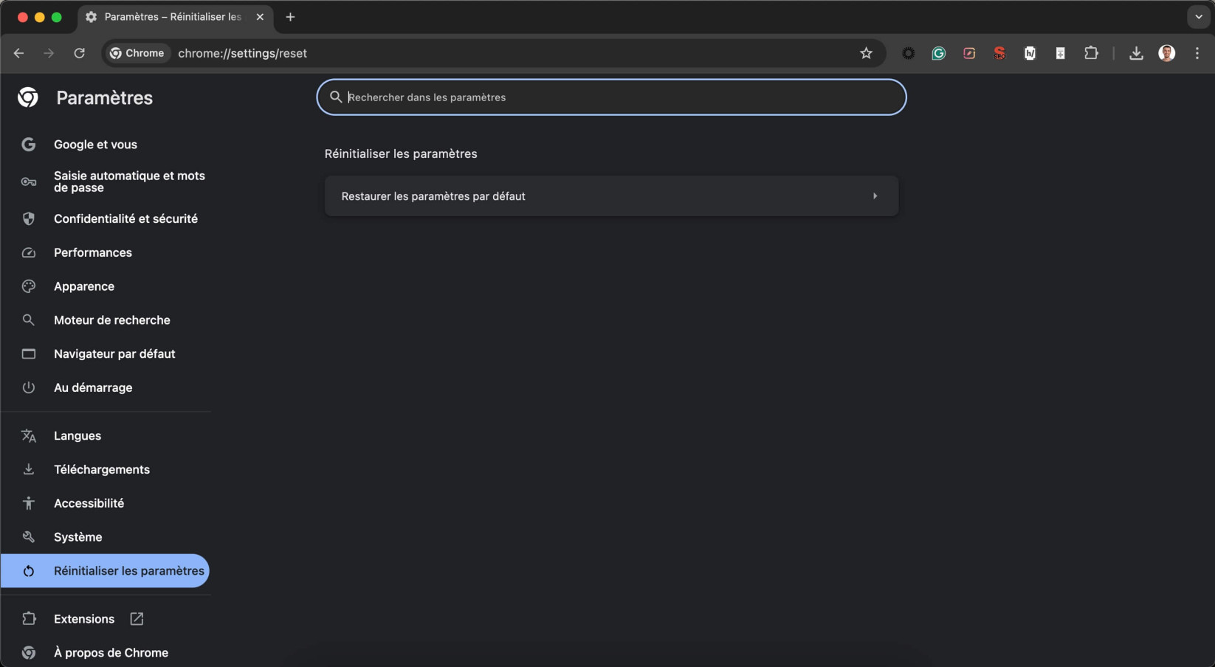The height and width of the screenshot is (667, 1215).
Task: Open the Grammarly extension
Action: tap(938, 53)
